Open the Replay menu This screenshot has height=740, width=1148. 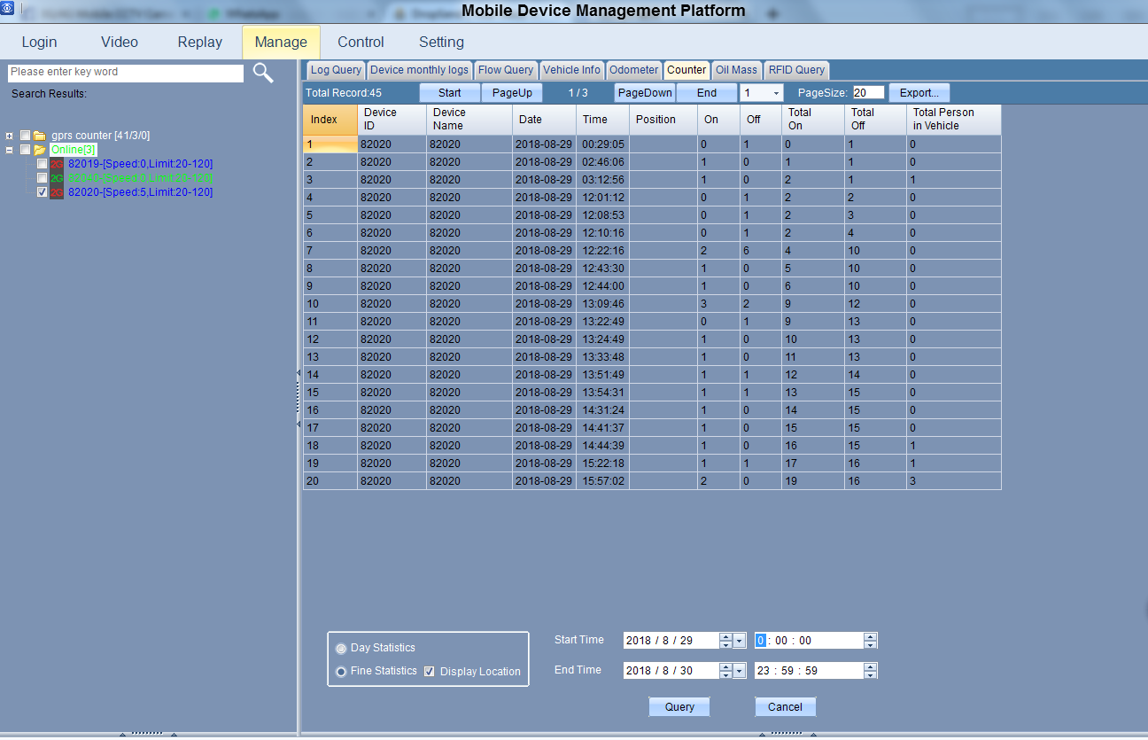tap(199, 43)
